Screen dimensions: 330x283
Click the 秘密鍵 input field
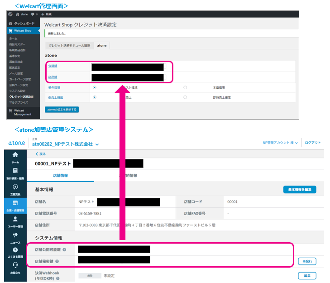point(129,78)
